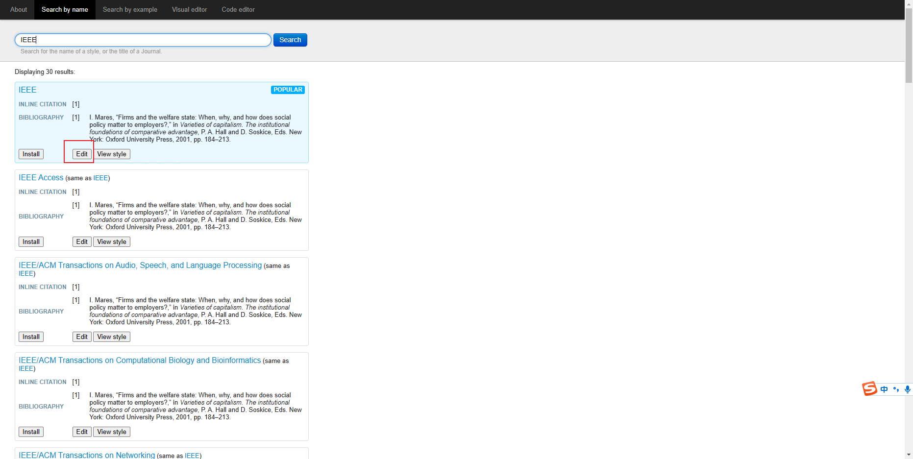Image resolution: width=913 pixels, height=459 pixels.
Task: Open the Visual editor tab
Action: coord(189,9)
